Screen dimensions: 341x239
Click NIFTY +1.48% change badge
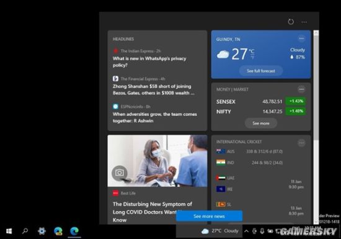point(296,111)
